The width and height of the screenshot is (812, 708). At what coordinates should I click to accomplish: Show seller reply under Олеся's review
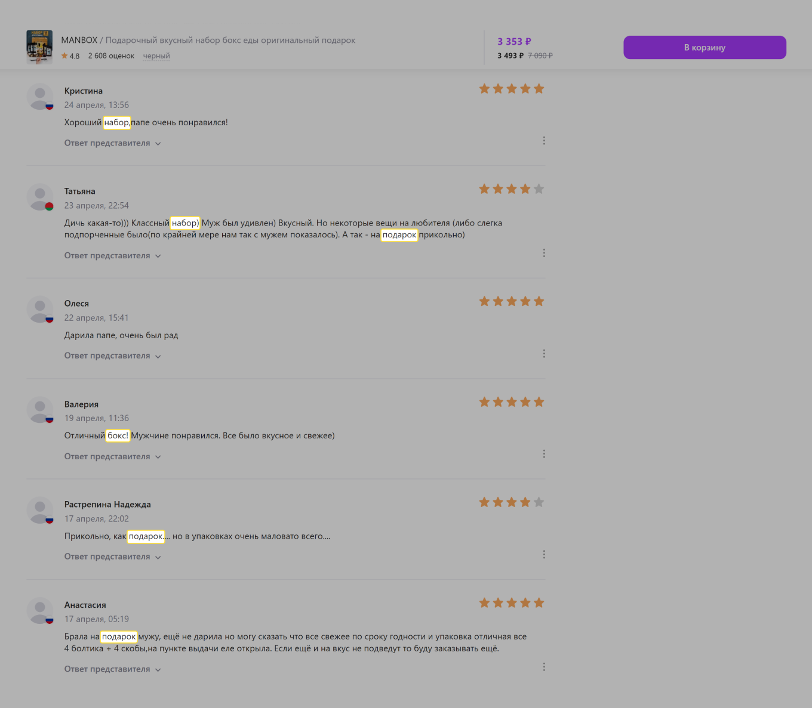[x=112, y=355]
